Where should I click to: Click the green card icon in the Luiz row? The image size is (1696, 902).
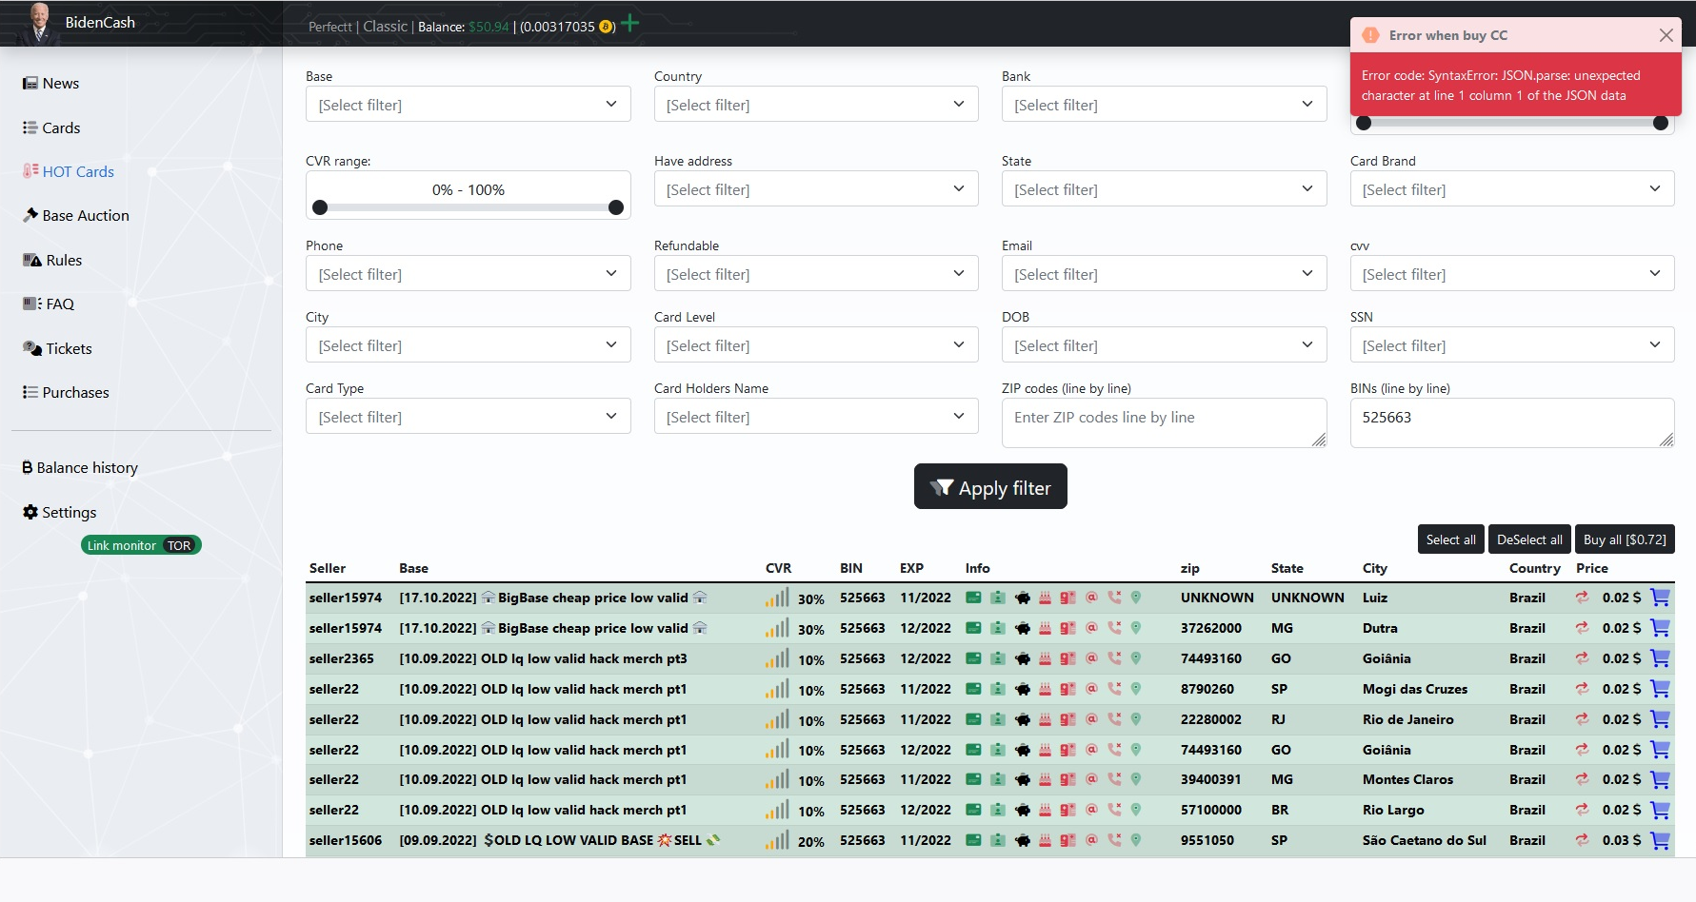click(973, 598)
